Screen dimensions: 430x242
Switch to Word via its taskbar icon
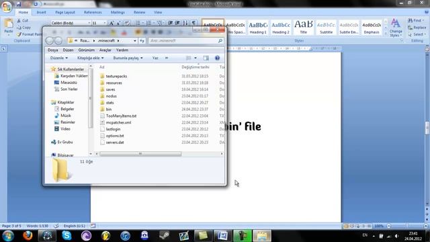222,235
